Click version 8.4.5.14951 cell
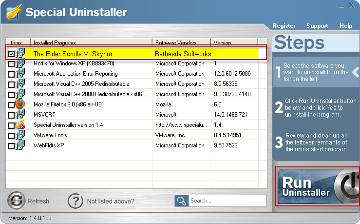 coord(227,135)
